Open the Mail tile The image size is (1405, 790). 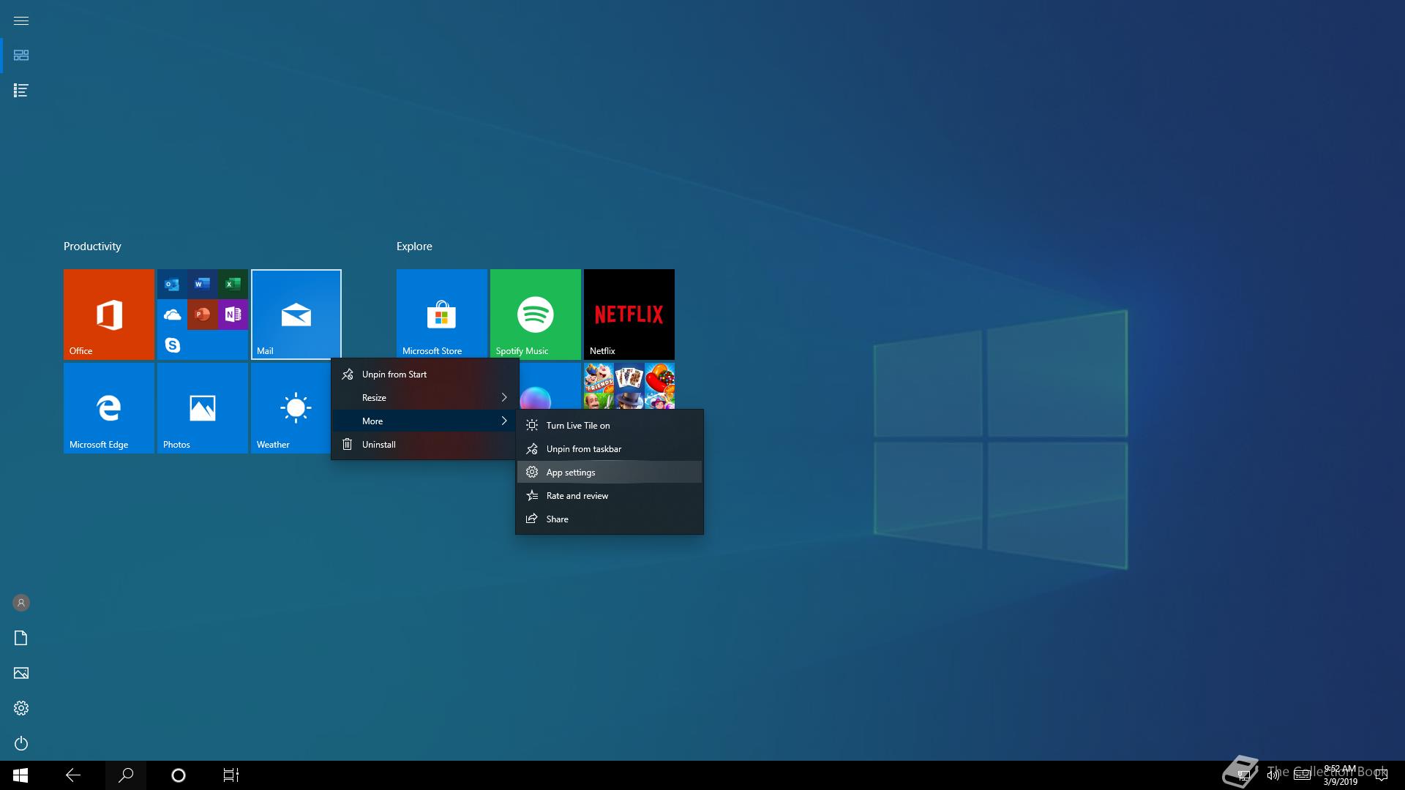pos(296,315)
